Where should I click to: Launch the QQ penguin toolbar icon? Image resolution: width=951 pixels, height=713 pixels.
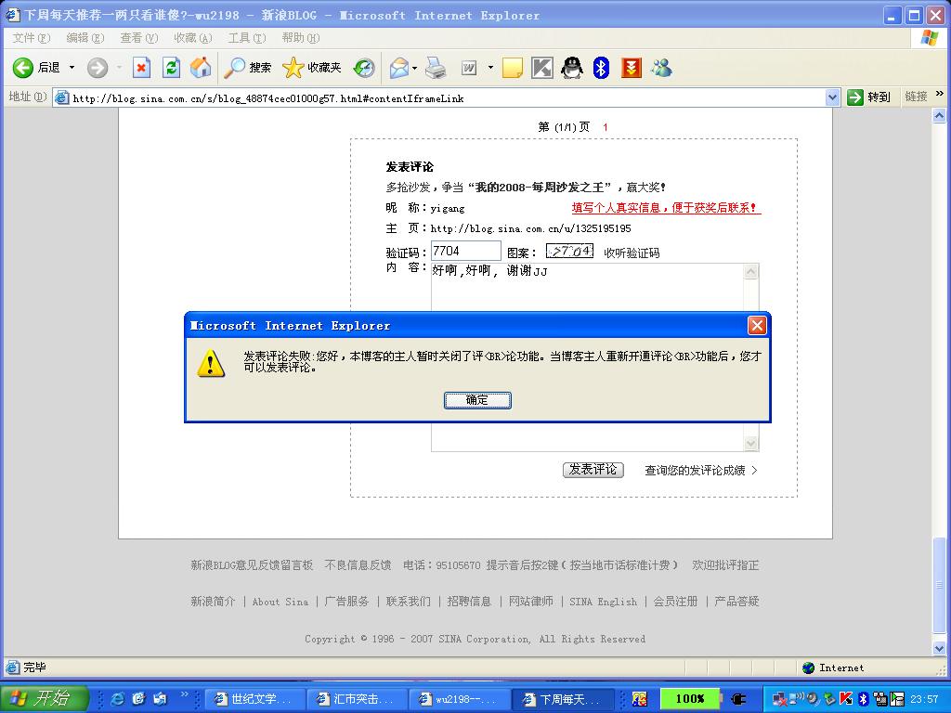572,68
